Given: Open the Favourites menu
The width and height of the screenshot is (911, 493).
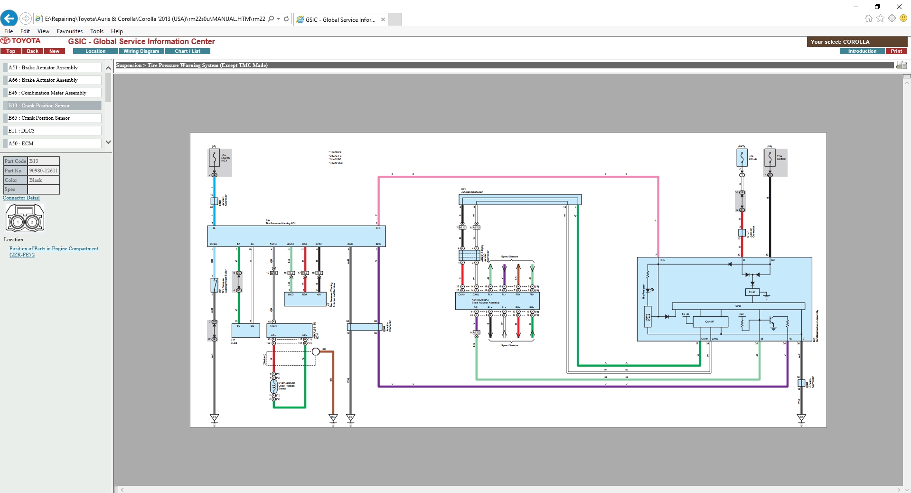Looking at the screenshot, I should 69,31.
